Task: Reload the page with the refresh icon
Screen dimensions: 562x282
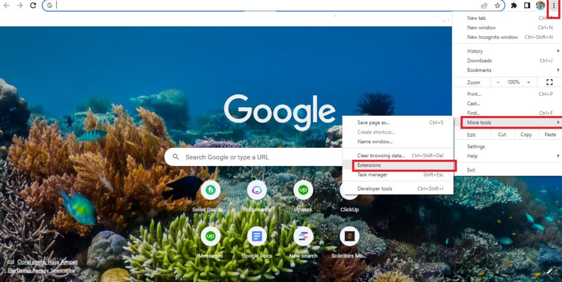Action: (33, 5)
